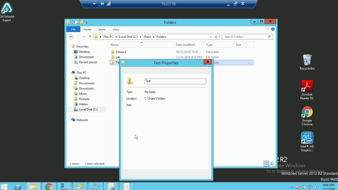Close the Test Properties dialog
This screenshot has width=338, height=190.
(208, 62)
